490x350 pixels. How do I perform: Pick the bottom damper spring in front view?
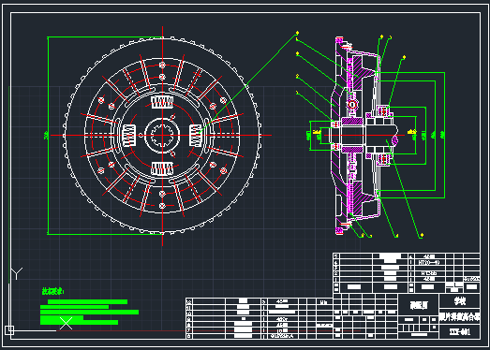pos(162,168)
